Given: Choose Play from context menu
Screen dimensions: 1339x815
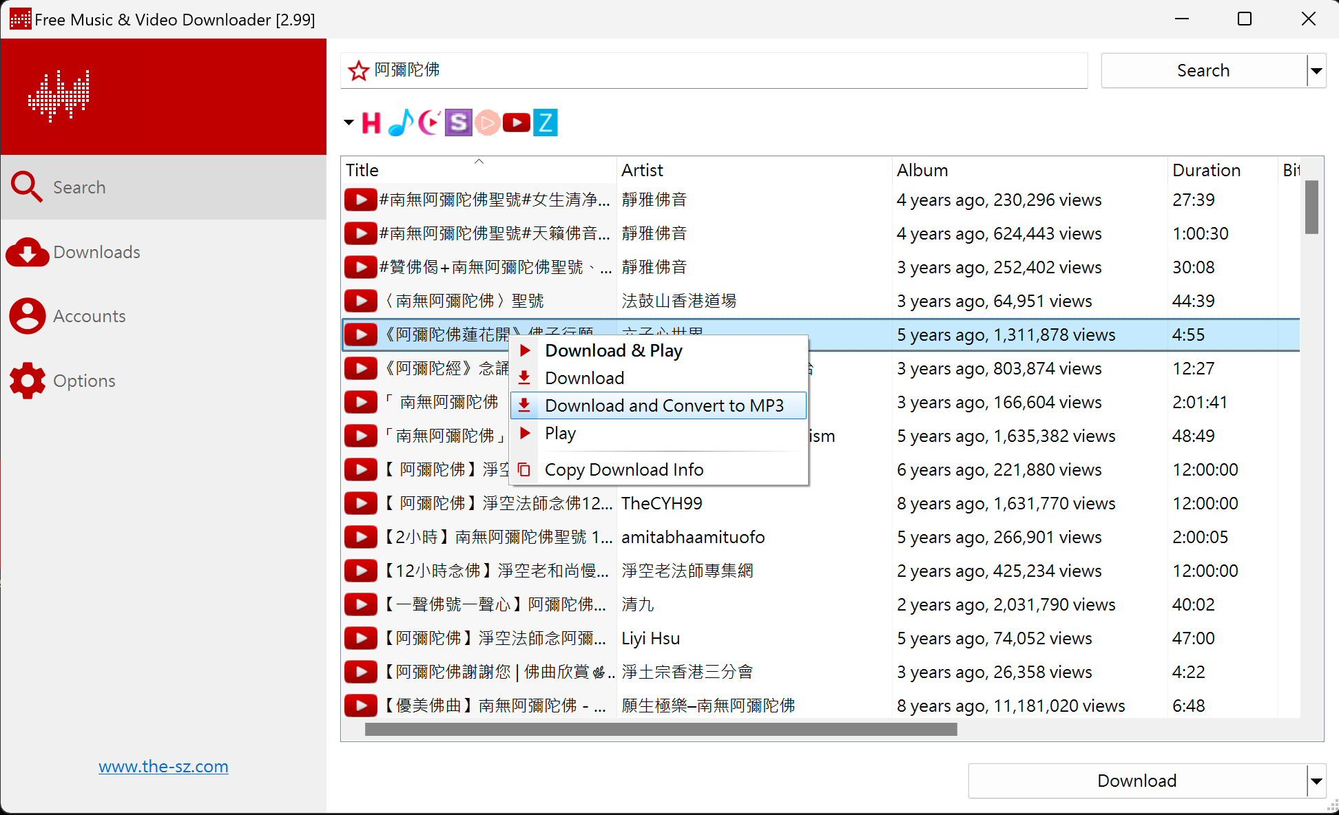Looking at the screenshot, I should click(x=658, y=433).
